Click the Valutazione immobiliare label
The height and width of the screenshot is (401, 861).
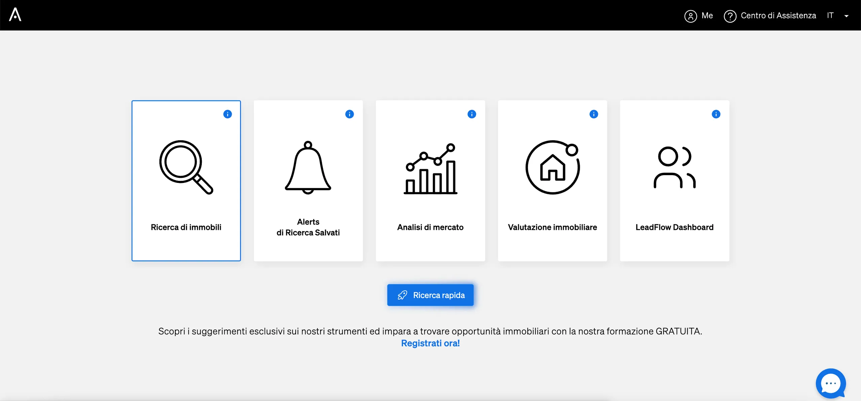coord(552,227)
